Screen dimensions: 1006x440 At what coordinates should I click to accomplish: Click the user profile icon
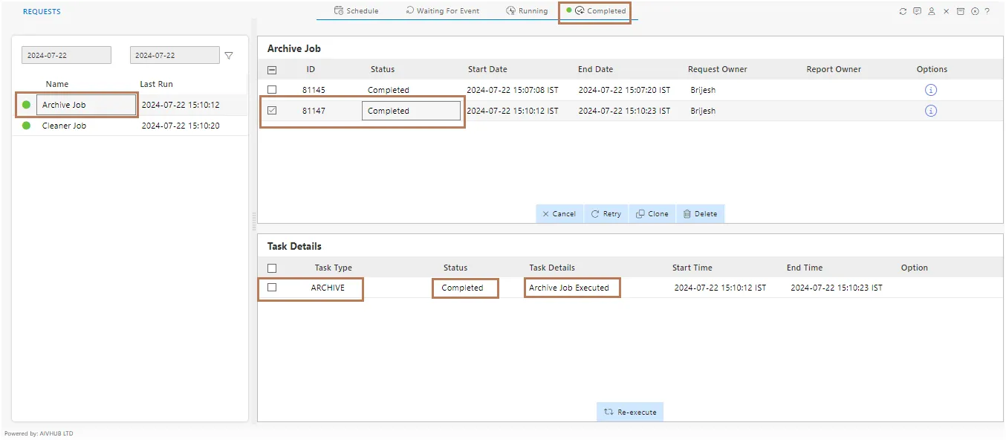[x=932, y=11]
